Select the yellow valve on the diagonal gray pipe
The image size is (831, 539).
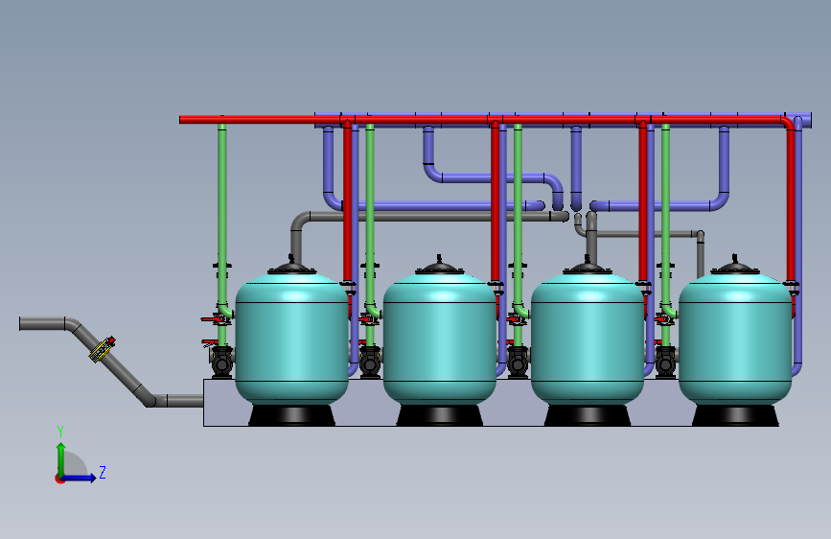coord(102,349)
